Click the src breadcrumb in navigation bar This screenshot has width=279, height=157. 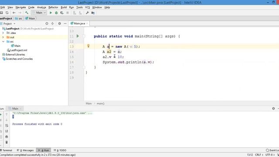19,18
